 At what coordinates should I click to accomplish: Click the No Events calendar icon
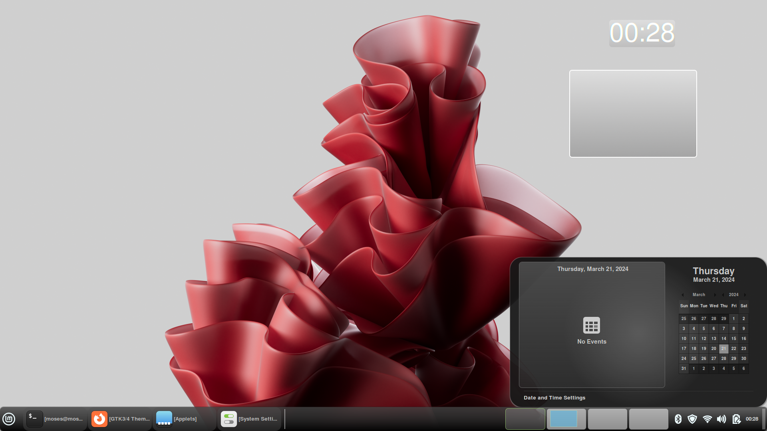[591, 325]
